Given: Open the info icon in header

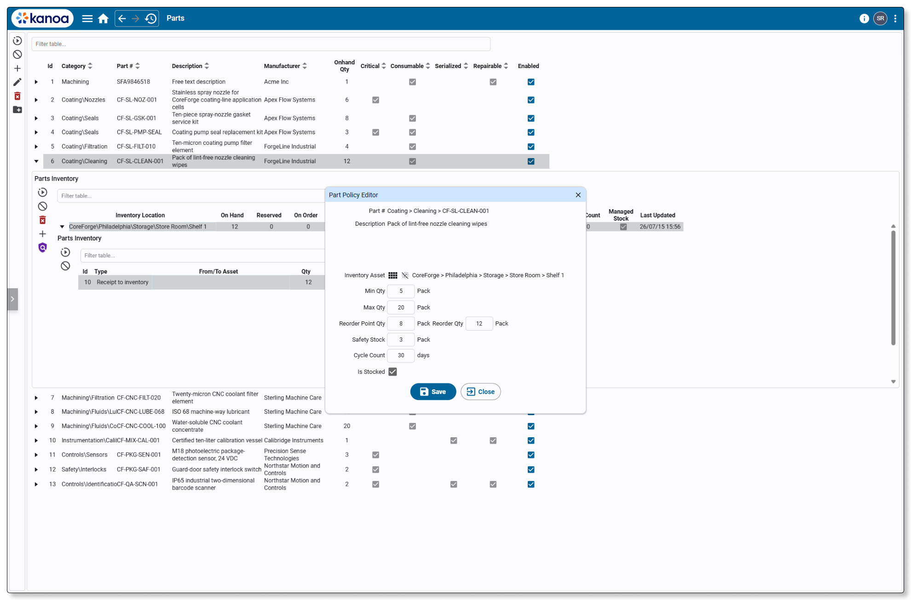Looking at the screenshot, I should click(x=864, y=18).
